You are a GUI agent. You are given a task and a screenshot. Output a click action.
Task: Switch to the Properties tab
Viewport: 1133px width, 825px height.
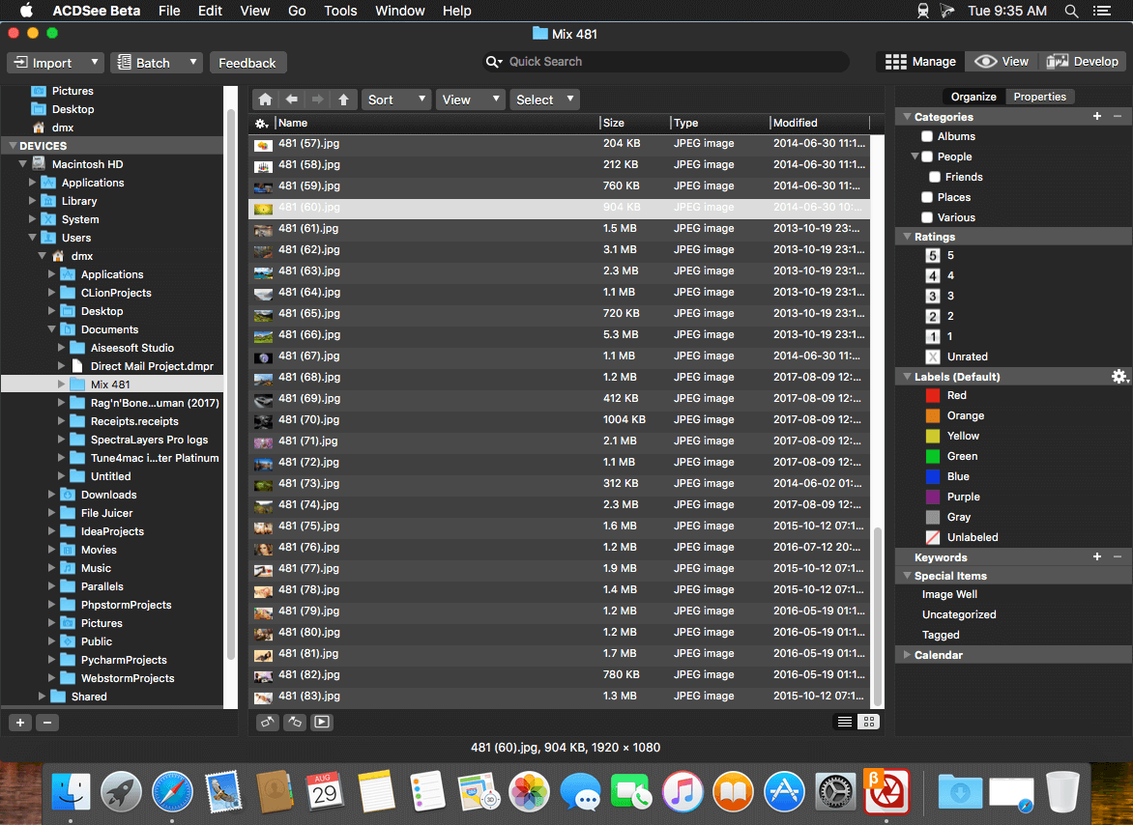coord(1039,97)
